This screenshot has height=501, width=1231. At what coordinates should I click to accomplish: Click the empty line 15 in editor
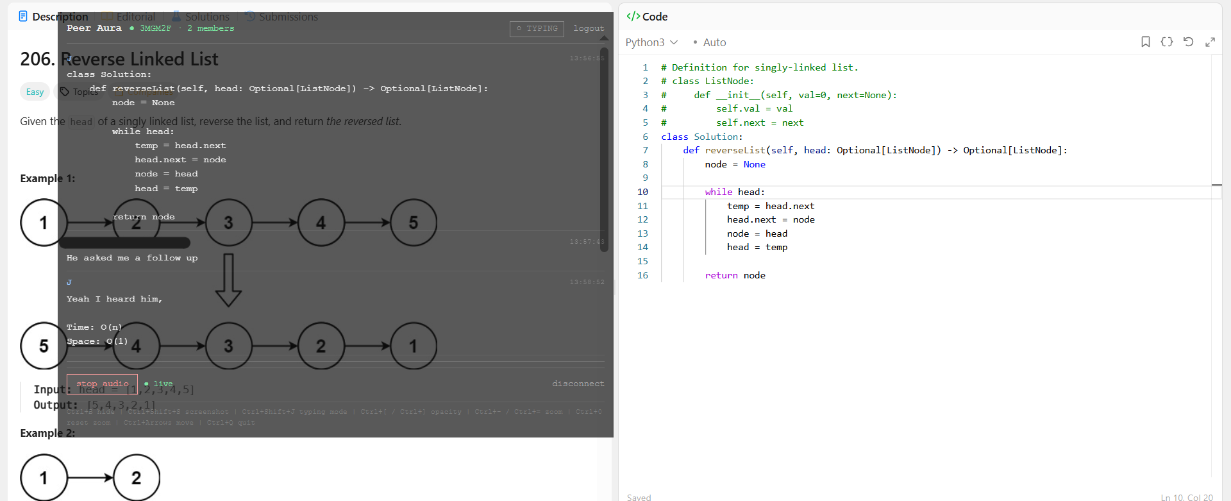[936, 261]
